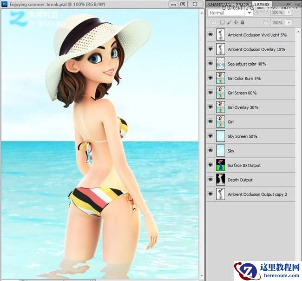This screenshot has height=281, width=302.
Task: Click Depth Output layer thumbnail
Action: click(x=221, y=180)
